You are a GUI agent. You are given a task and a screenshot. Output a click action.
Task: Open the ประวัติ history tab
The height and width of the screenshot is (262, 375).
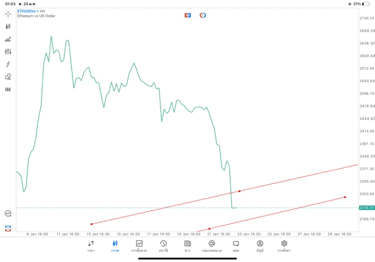point(163,246)
